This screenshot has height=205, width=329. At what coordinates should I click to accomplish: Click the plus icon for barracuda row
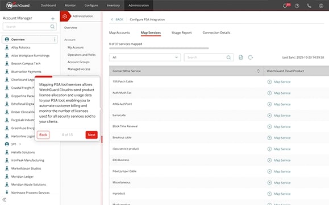(269, 116)
